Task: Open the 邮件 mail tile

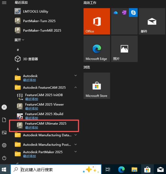Action: click(152, 21)
